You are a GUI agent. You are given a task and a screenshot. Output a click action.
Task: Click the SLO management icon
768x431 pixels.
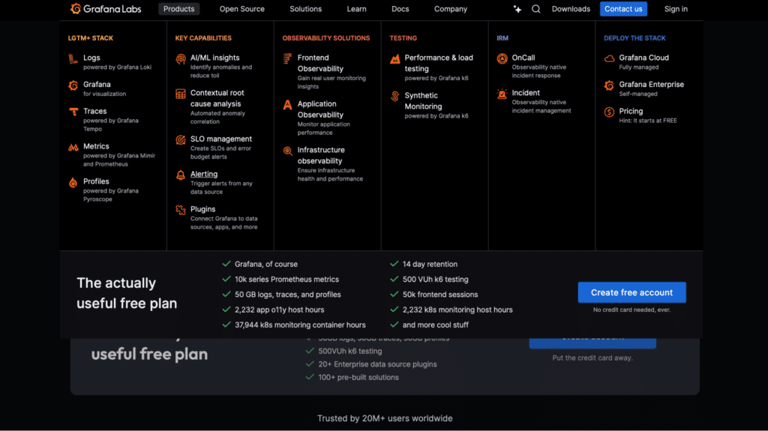180,140
